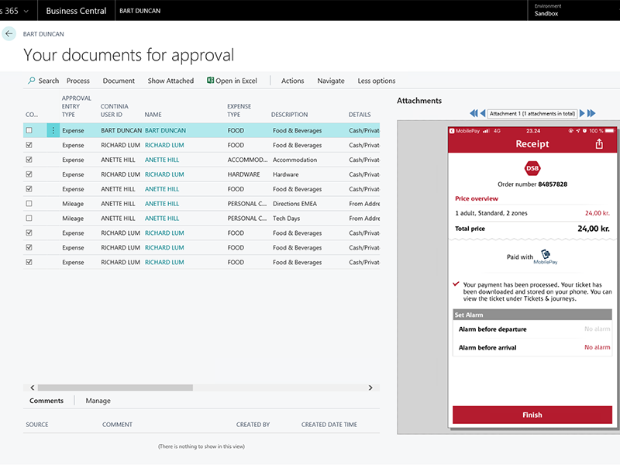620x465 pixels.
Task: Click Directions EMEA description cell
Action: [x=294, y=204]
